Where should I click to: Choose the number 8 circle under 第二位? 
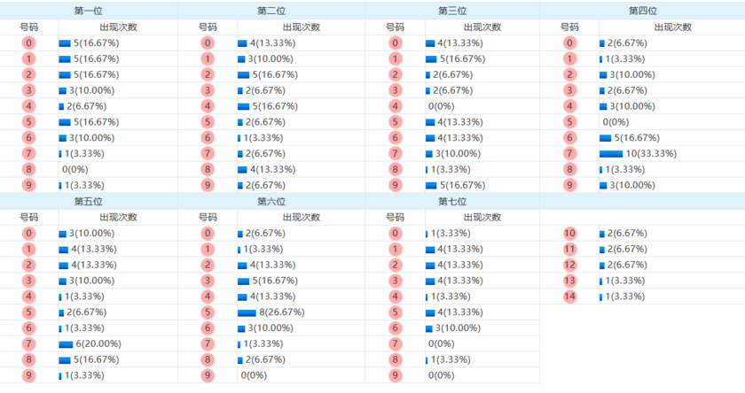click(208, 169)
